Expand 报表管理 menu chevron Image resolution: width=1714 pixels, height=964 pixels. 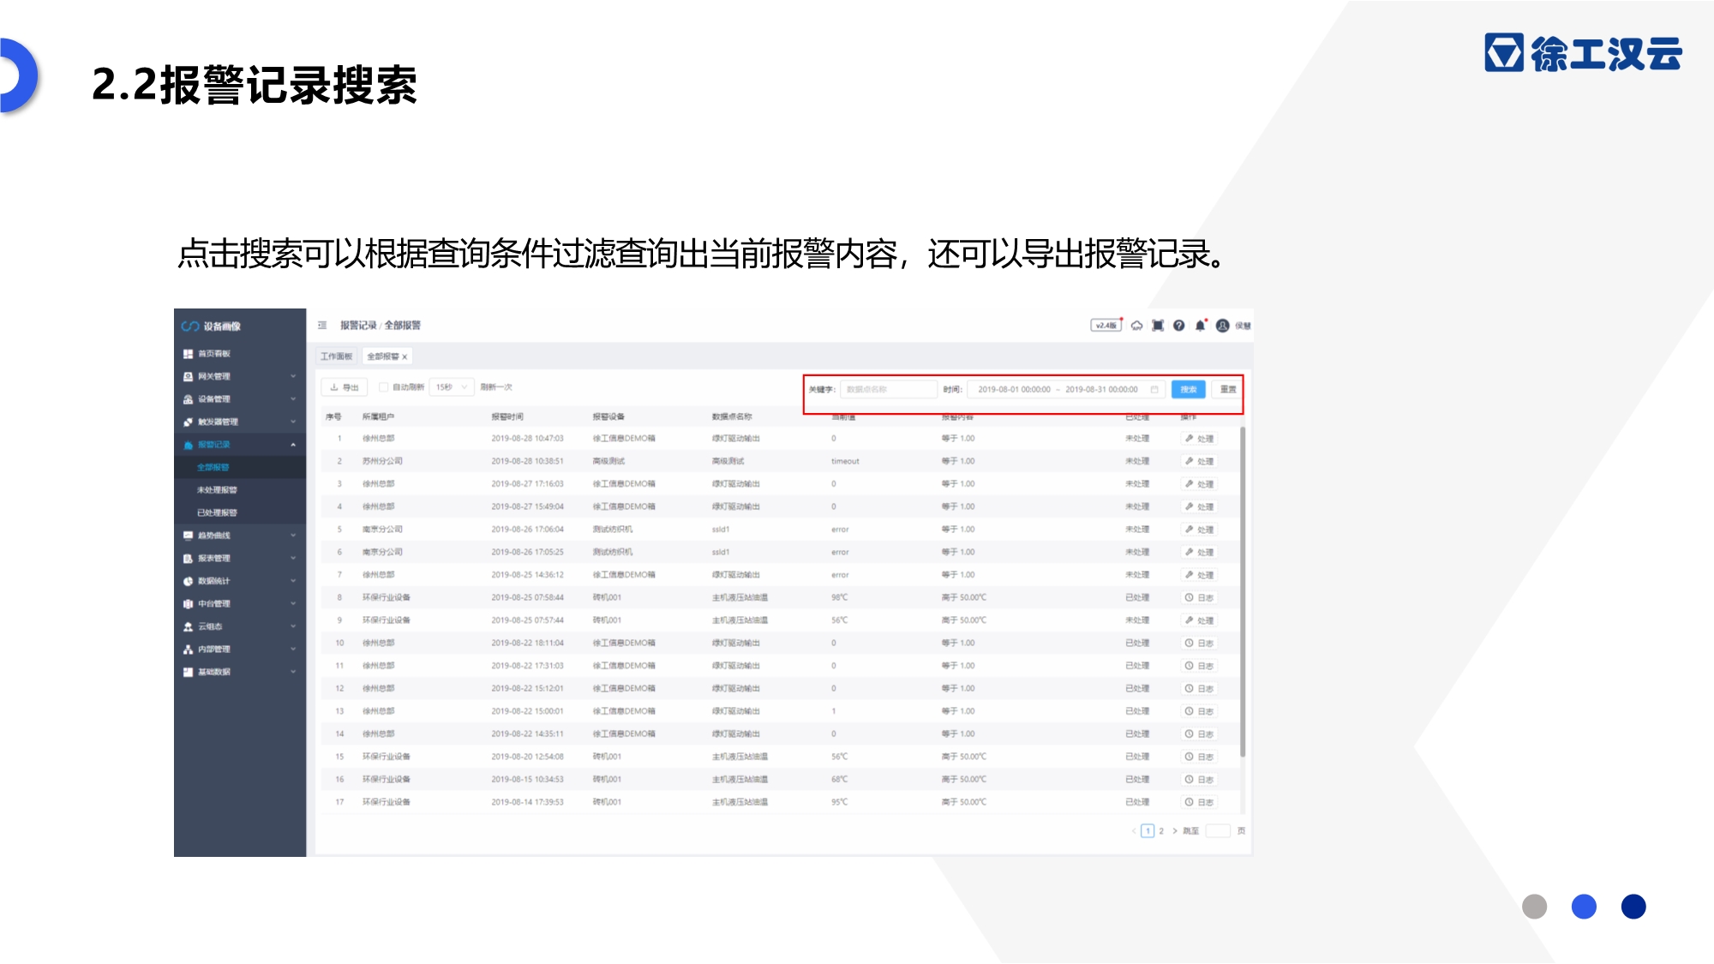coord(293,559)
